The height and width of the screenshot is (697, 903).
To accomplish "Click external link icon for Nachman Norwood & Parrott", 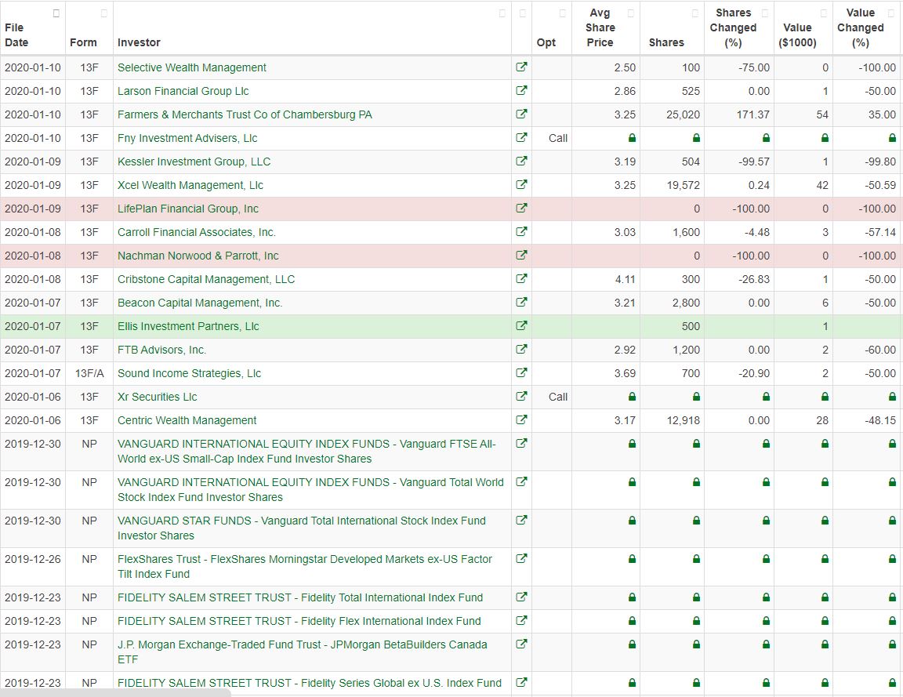I will point(521,255).
